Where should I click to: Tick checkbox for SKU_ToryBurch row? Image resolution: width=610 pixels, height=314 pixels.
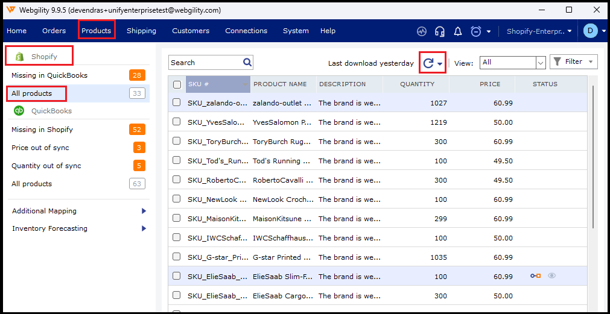177,141
